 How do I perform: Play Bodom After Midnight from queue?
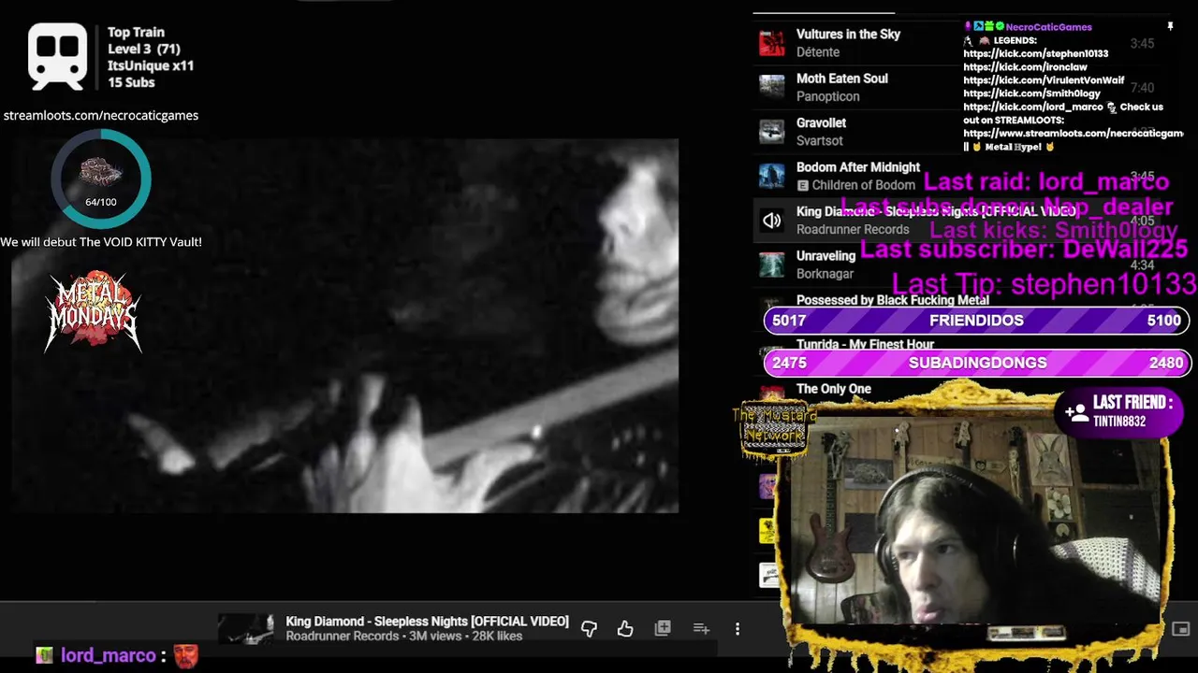coord(858,167)
